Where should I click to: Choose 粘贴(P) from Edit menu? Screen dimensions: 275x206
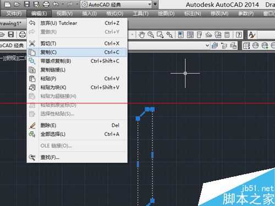(77, 79)
